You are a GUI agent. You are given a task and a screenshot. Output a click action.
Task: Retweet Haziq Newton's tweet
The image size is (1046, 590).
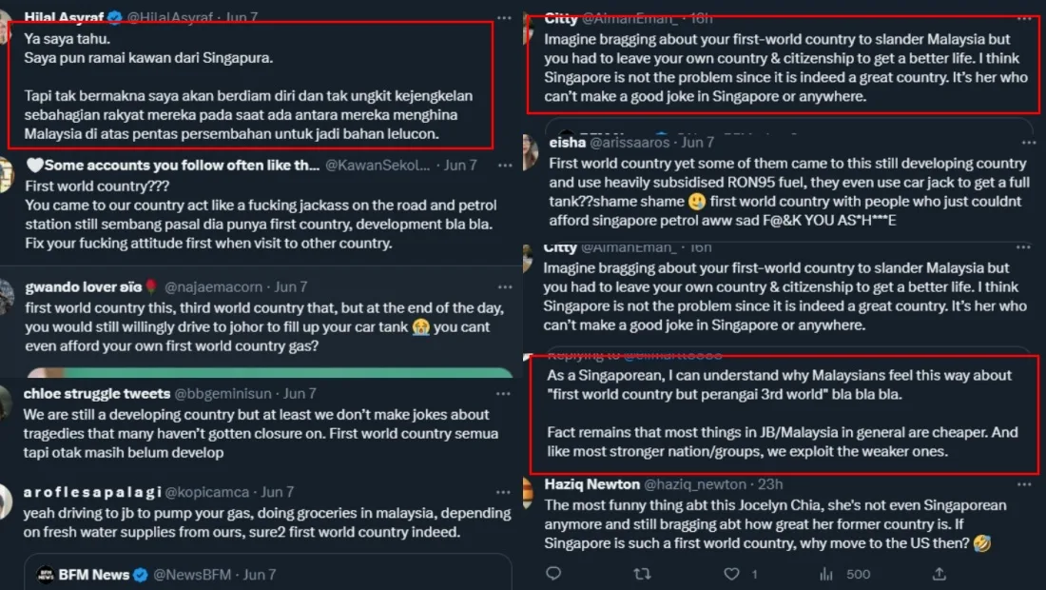[x=642, y=574]
